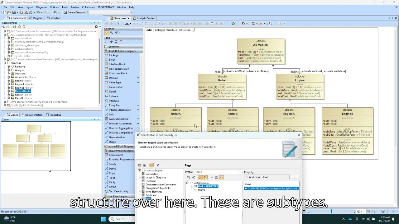399x224 pixels.
Task: Click the EngineB block on the diagram
Action: (348, 131)
